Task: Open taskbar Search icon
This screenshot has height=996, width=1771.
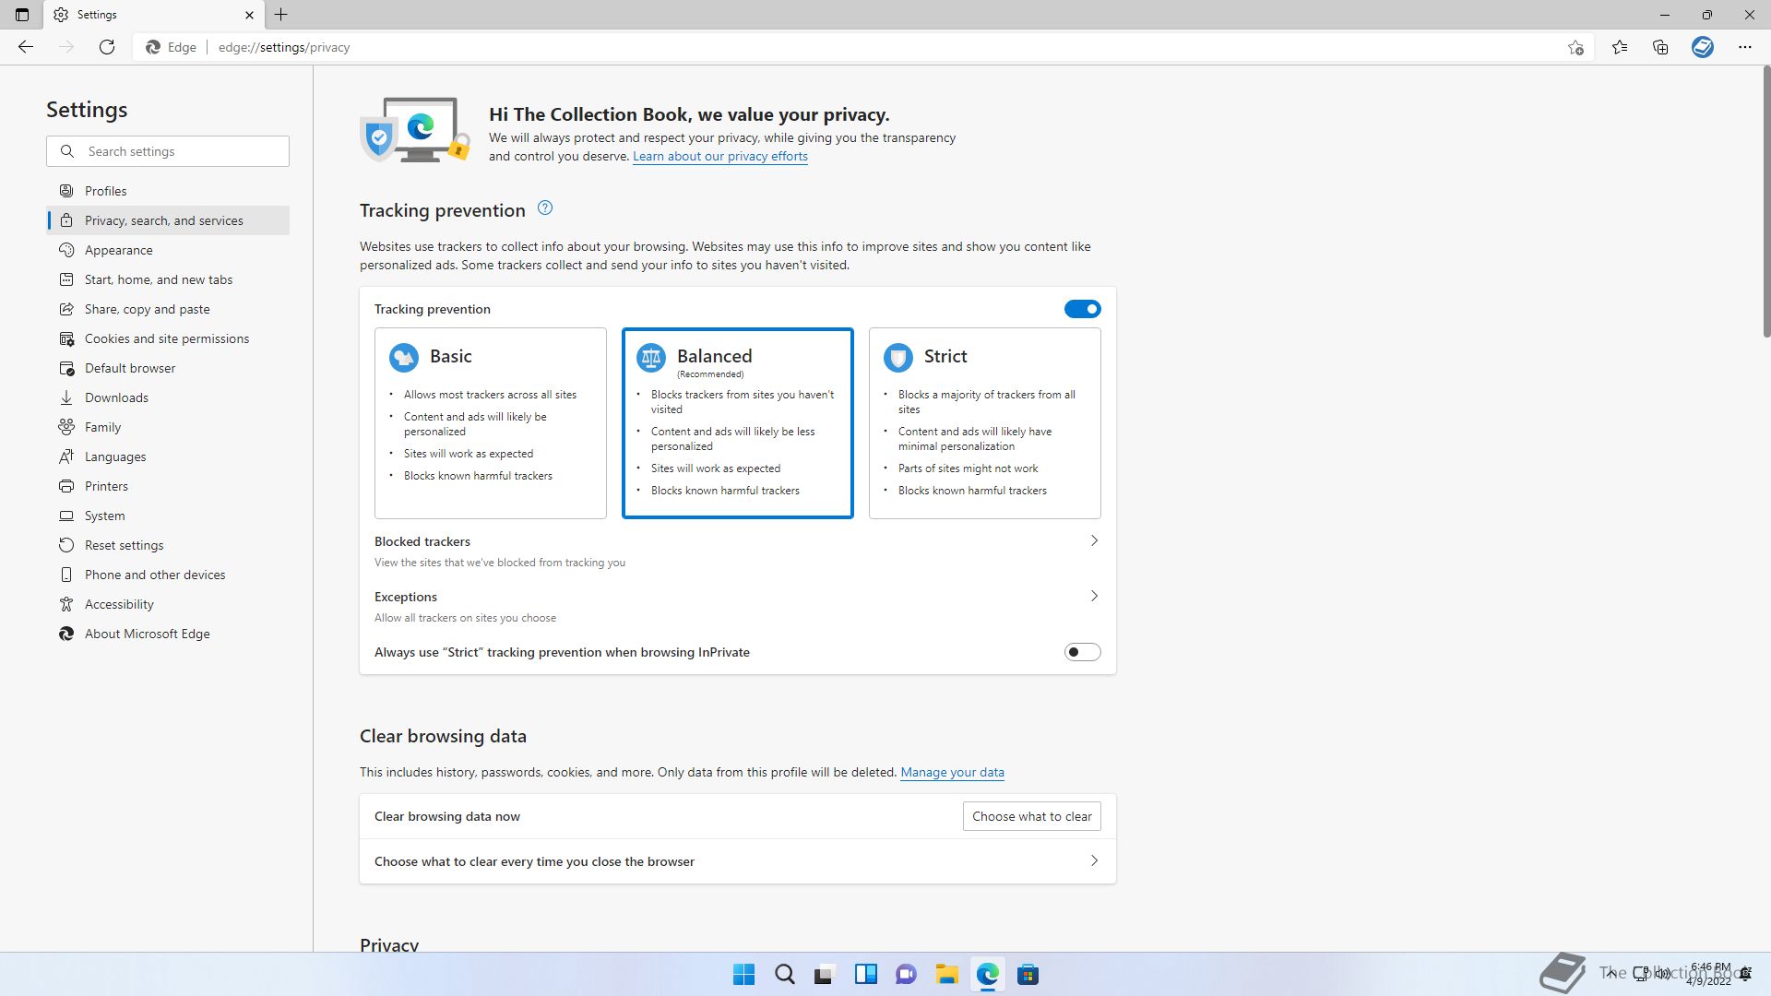Action: [785, 975]
